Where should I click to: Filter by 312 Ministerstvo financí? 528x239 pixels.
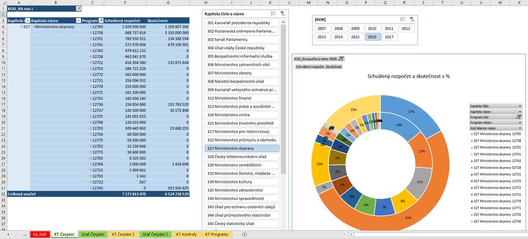pyautogui.click(x=242, y=98)
